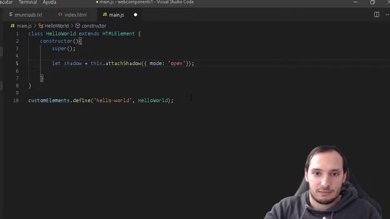Click line number 10 in the gutter
Image resolution: width=390 pixels, height=219 pixels.
coord(16,100)
